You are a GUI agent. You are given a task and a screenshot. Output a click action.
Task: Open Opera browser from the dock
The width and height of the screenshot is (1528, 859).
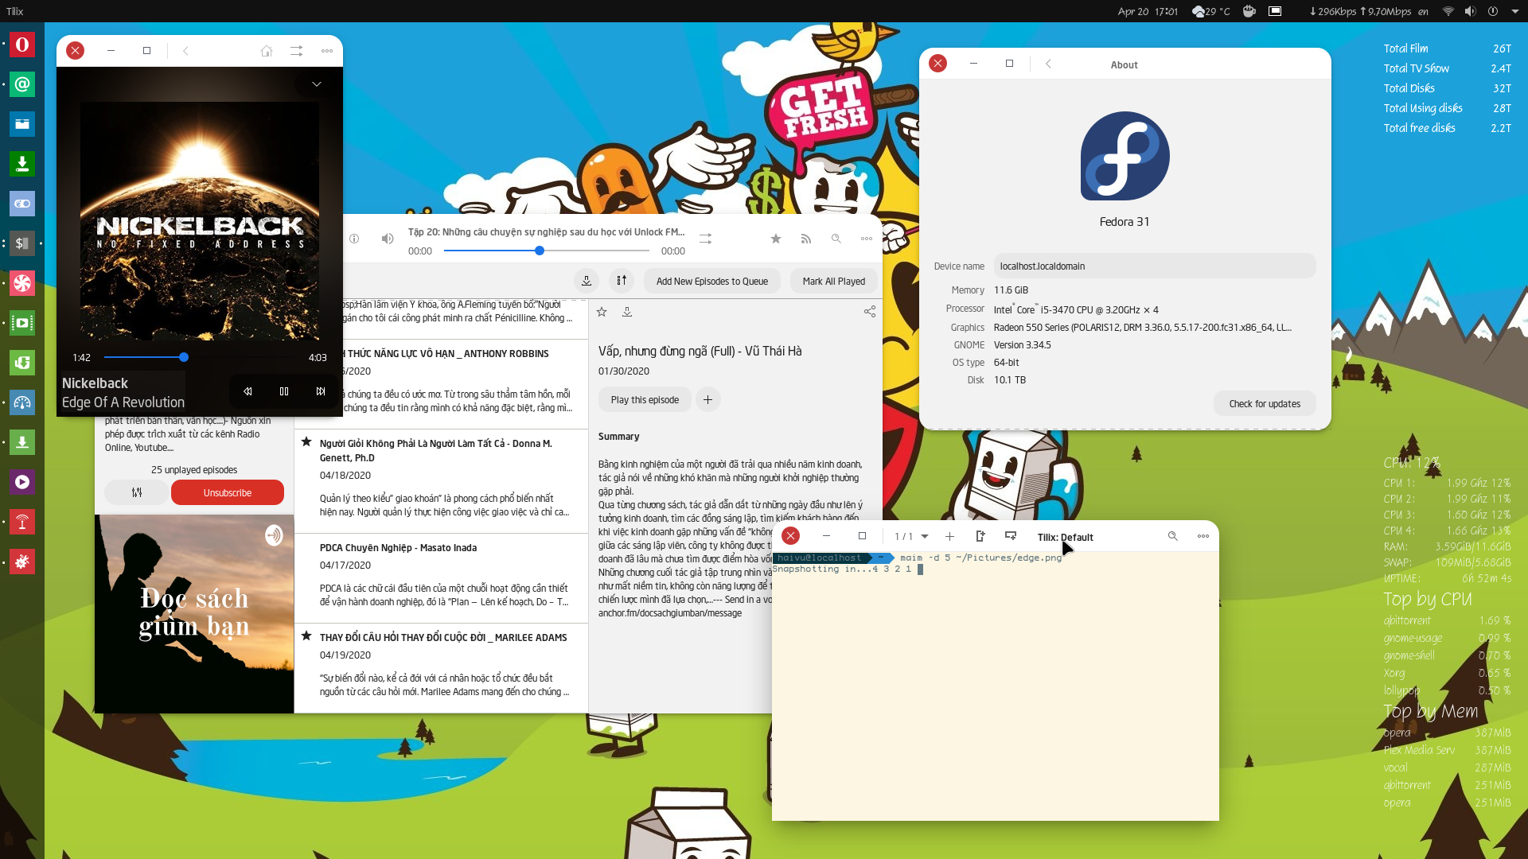point(22,45)
